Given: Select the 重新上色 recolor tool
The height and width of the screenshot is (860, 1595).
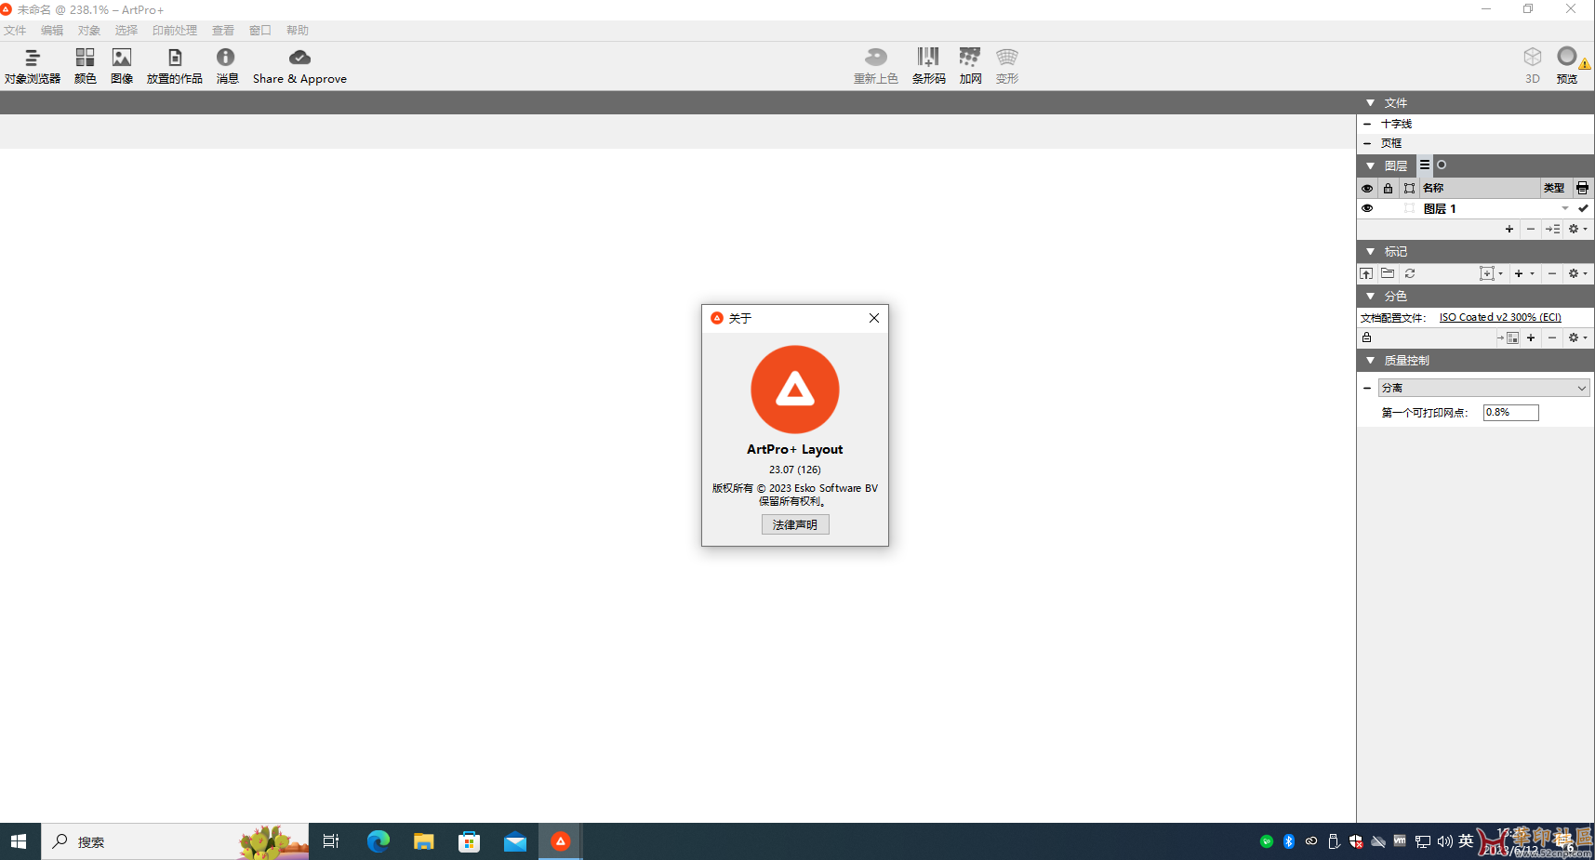Looking at the screenshot, I should [x=876, y=66].
